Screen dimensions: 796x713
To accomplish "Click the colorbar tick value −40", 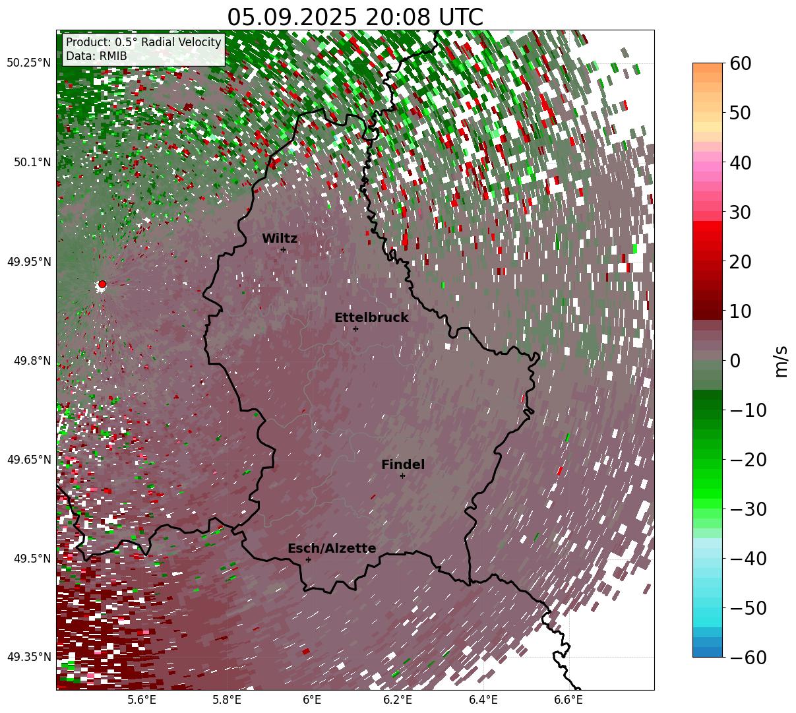I will tap(748, 559).
